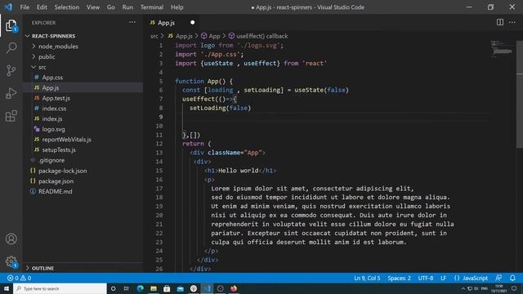Viewport: 523px width, 294px height.
Task: Change indentation via Spaces: 2
Action: click(x=399, y=278)
